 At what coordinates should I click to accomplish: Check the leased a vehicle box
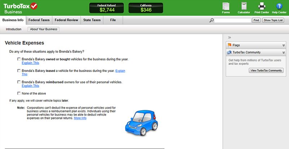(19, 71)
